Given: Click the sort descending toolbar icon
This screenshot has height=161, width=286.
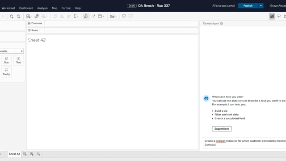Looking at the screenshot, I should coord(69,16).
